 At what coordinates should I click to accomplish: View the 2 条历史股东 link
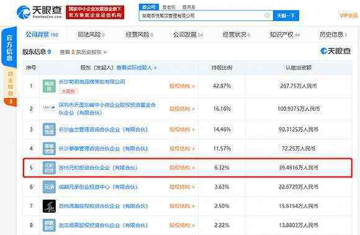pyautogui.click(x=83, y=52)
